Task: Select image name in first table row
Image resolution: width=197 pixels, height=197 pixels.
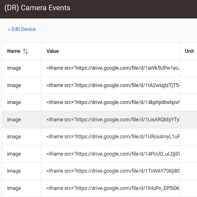Action: 14,68
